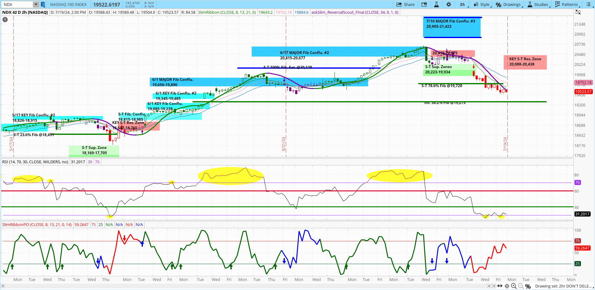The height and width of the screenshot is (290, 595).
Task: Click the warning exclamation icon on the chart
Action: point(5,19)
